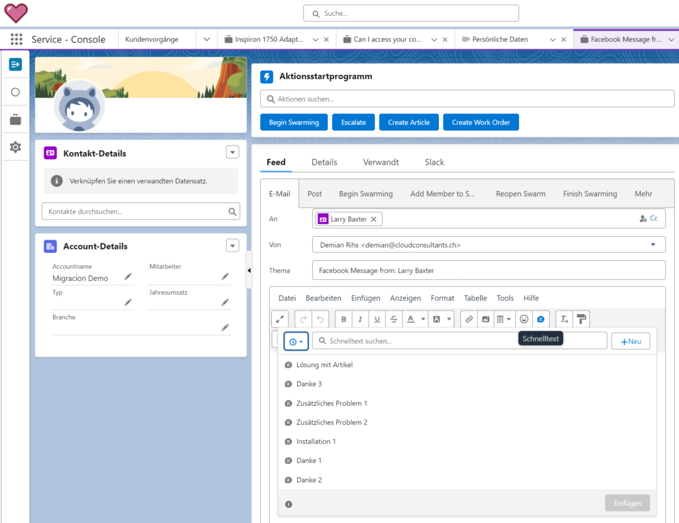Expand the email editor to fullscreen
Viewport: 679px width, 523px height.
(x=280, y=319)
